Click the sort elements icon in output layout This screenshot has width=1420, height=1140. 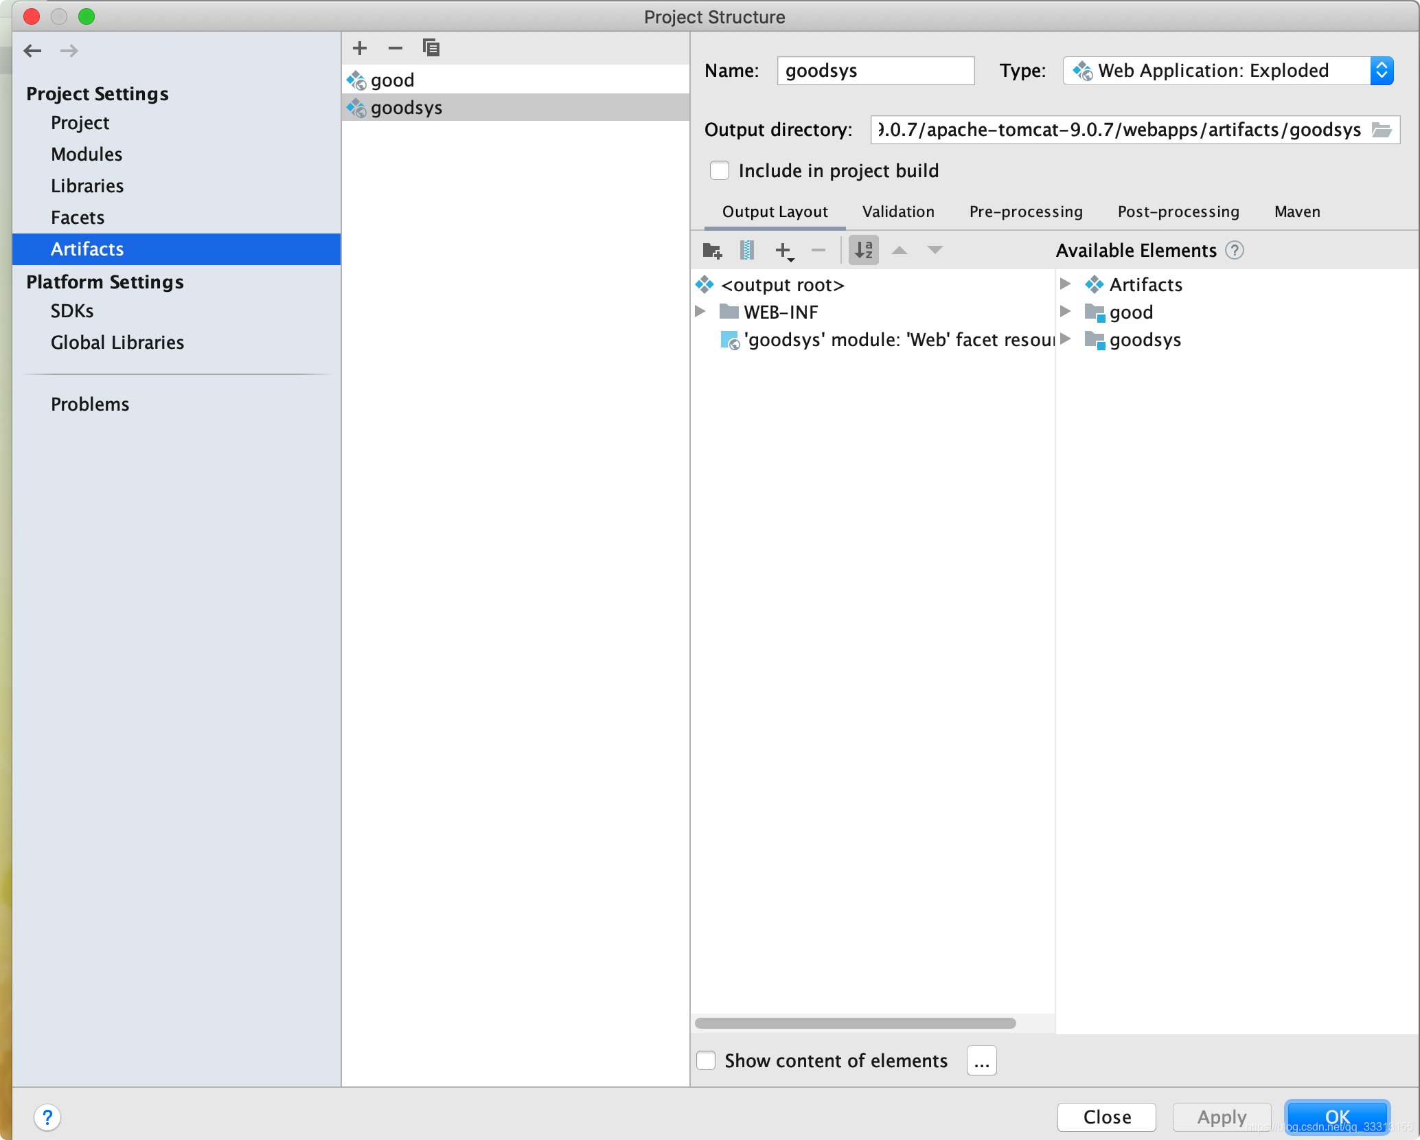pyautogui.click(x=865, y=250)
